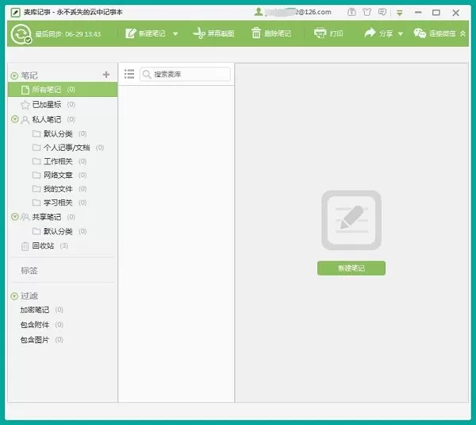Click the 删除笔记 trash button
Viewport: 476px width, 425px height.
point(271,33)
